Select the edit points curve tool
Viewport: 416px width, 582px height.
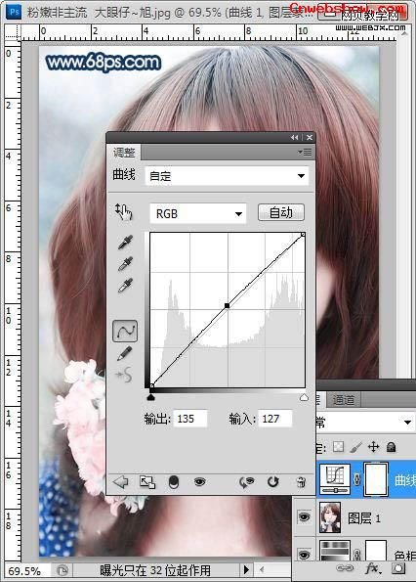click(x=125, y=331)
